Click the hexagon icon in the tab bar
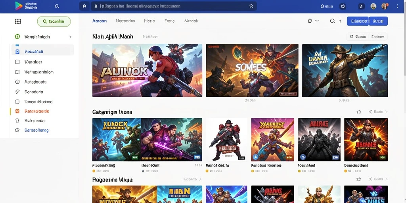The height and width of the screenshot is (203, 406). click(310, 21)
